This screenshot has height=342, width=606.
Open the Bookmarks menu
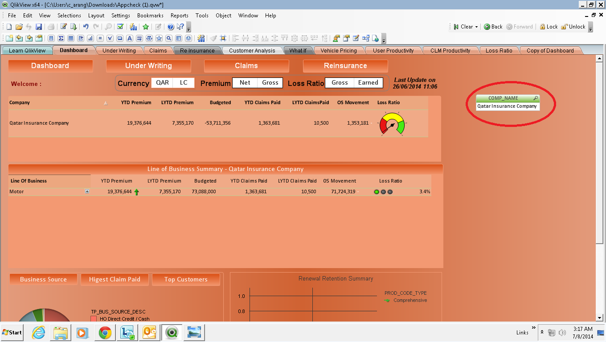[150, 15]
